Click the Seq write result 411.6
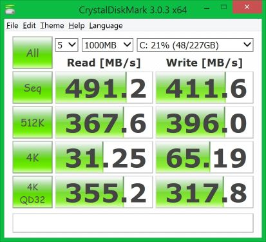Image resolution: width=266 pixels, height=242 pixels. [x=205, y=88]
